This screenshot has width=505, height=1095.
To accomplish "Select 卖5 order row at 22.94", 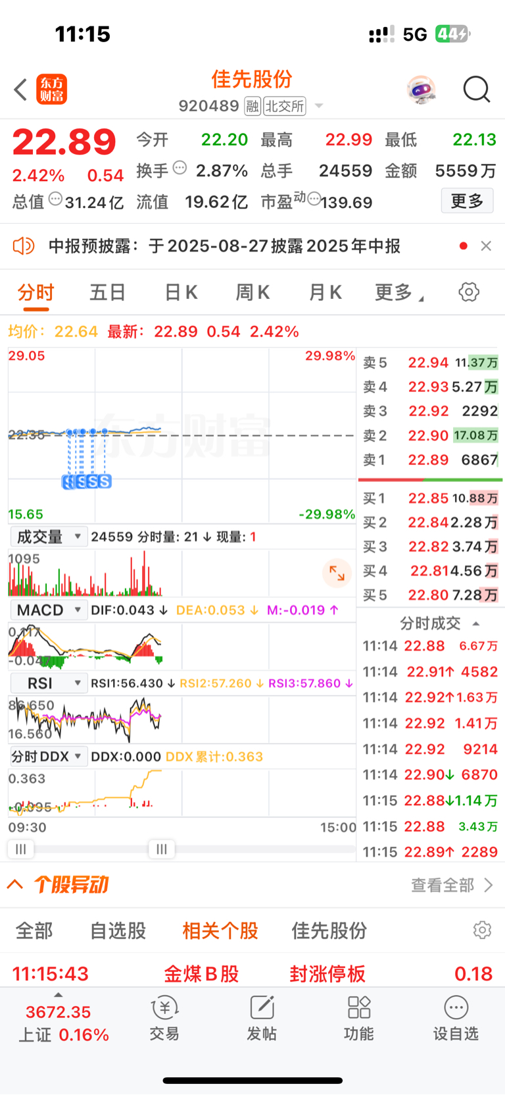I will pos(431,362).
